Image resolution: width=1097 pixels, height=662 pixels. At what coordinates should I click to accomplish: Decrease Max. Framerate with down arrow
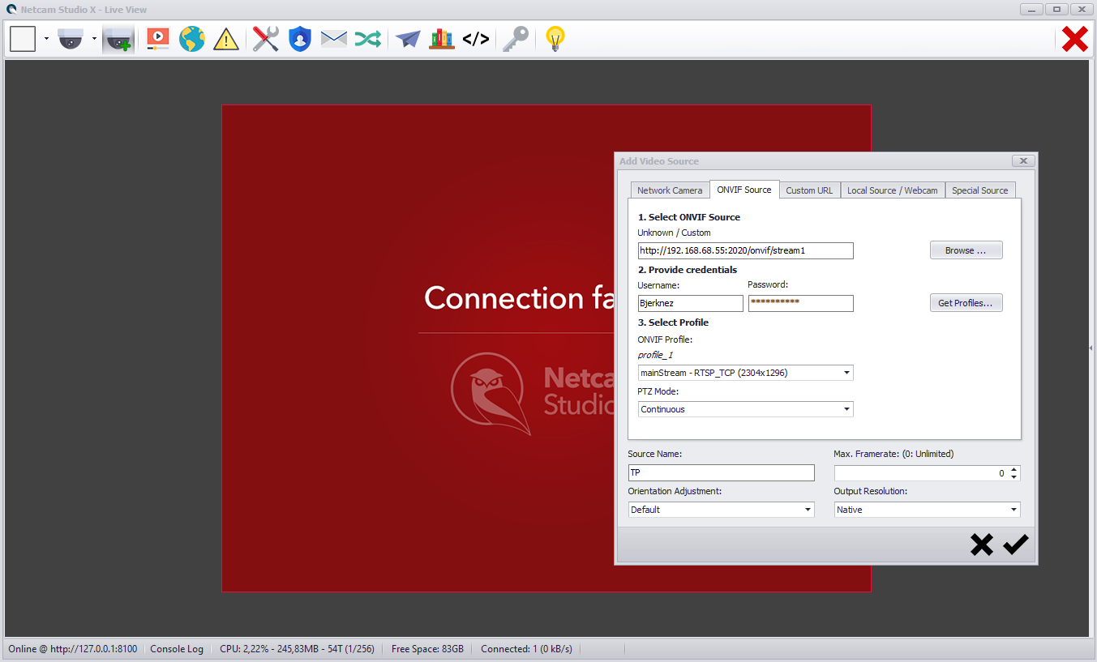pos(1014,477)
